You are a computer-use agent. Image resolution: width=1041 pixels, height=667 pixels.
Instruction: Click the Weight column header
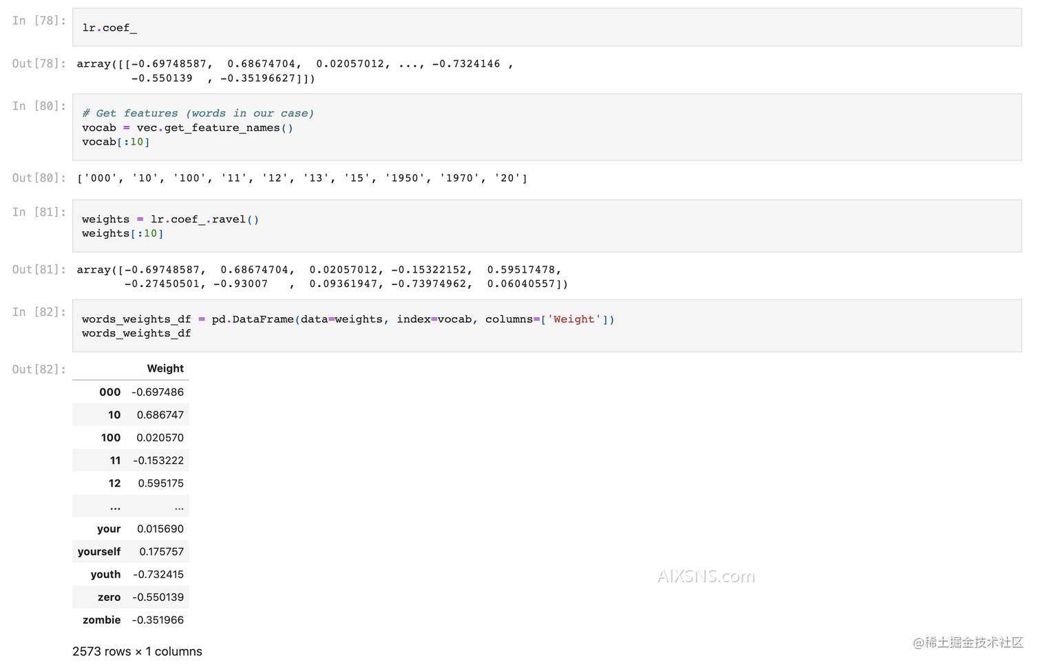point(165,368)
